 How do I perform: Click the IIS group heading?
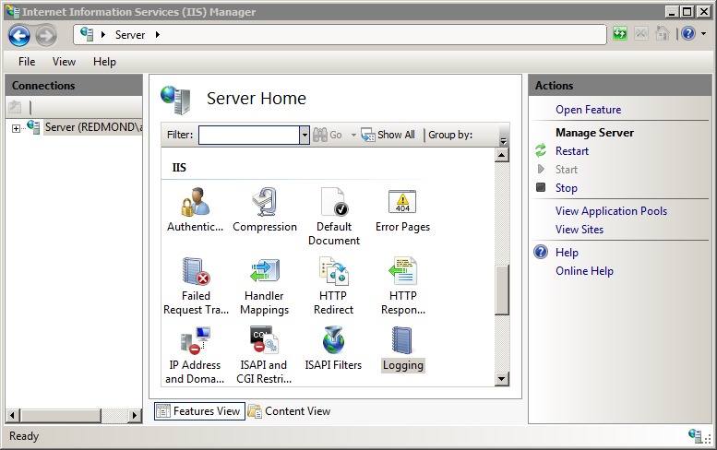(179, 168)
